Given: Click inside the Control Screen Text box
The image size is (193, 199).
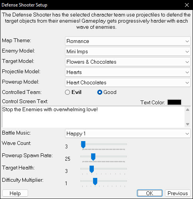Looking at the screenshot, I should pyautogui.click(x=93, y=117).
